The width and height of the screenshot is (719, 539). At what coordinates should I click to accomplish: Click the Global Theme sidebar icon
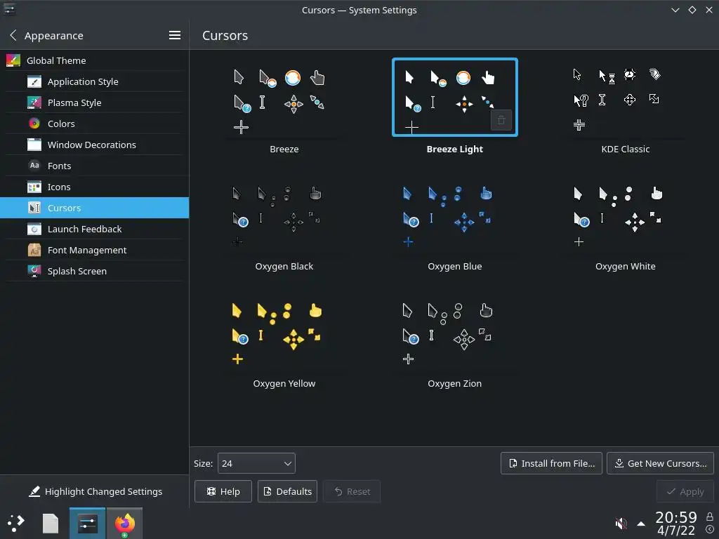pos(13,60)
